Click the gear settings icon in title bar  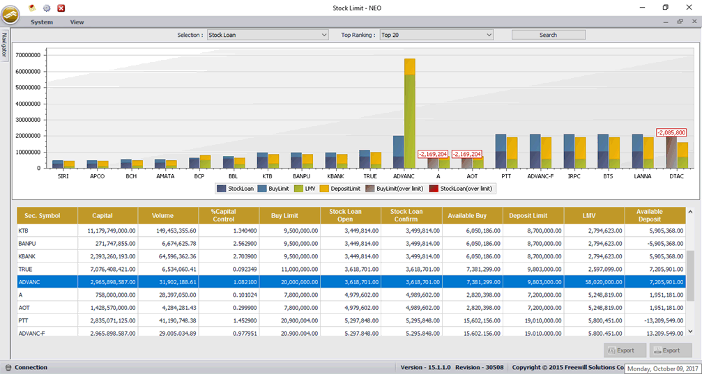pos(47,8)
